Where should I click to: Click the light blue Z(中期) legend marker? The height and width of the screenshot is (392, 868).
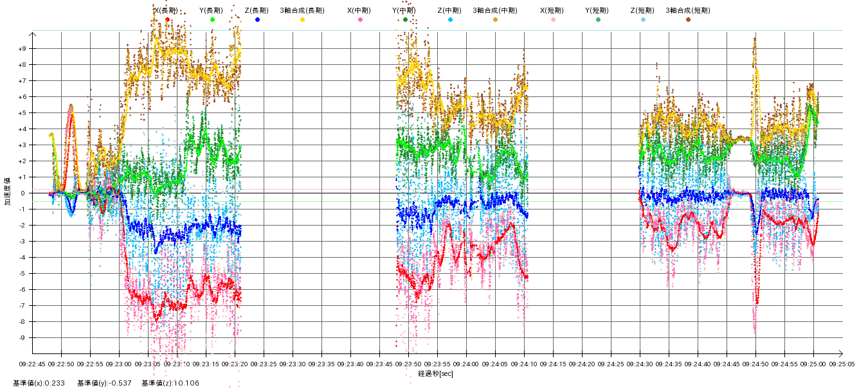point(450,20)
